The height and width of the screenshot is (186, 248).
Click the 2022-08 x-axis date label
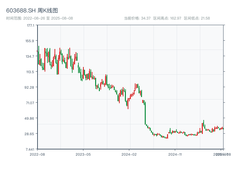(37, 154)
